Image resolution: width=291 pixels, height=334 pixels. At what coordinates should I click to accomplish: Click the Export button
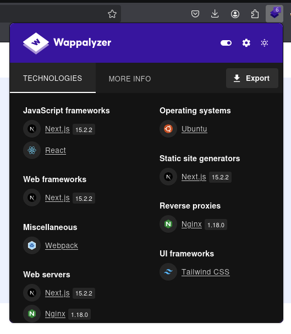click(252, 78)
